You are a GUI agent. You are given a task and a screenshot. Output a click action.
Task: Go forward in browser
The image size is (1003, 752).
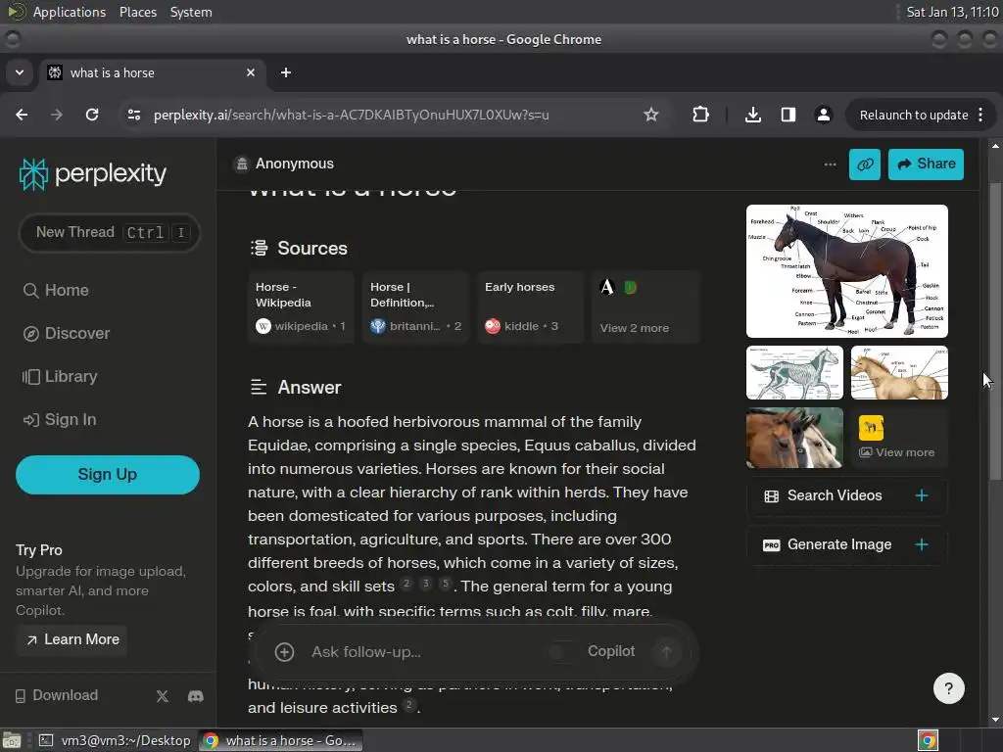pyautogui.click(x=57, y=115)
